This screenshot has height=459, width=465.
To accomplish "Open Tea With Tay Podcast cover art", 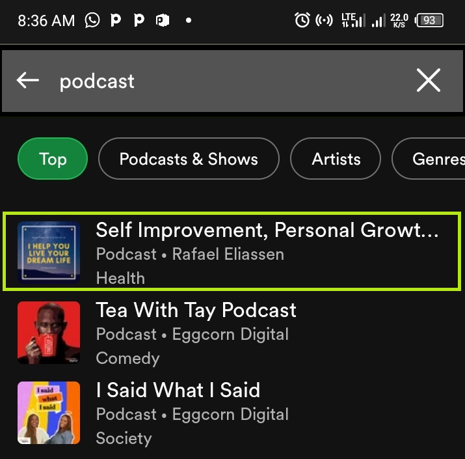I will (49, 333).
